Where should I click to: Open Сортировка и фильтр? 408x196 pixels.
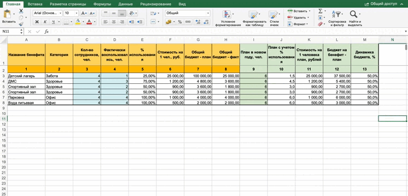337,18
